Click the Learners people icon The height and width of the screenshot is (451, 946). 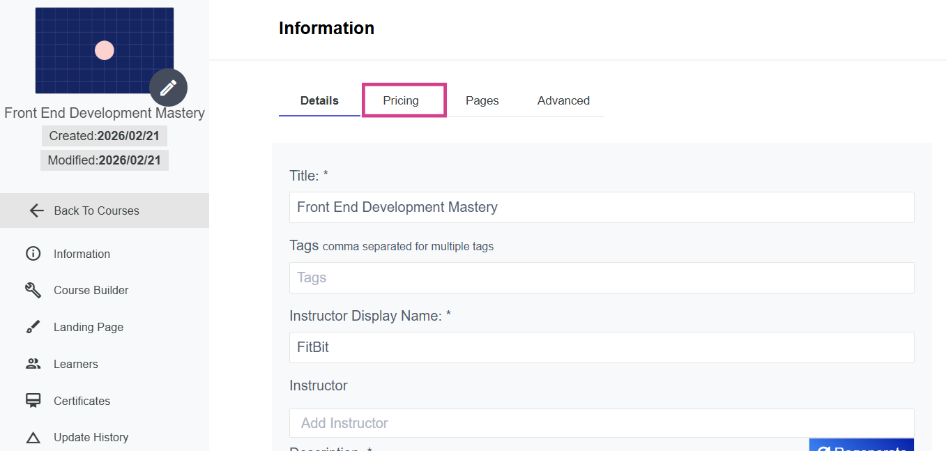(x=33, y=364)
